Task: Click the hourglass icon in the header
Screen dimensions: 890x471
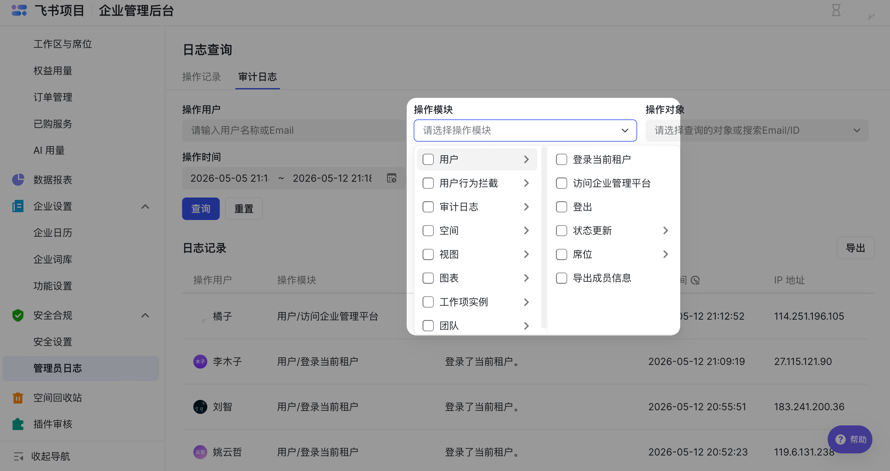Action: click(x=836, y=10)
